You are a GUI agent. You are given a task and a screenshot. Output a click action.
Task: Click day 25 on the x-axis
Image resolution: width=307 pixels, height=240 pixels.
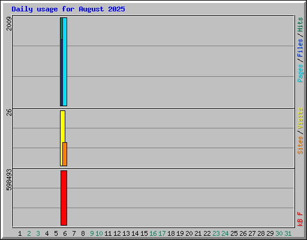click(x=234, y=233)
